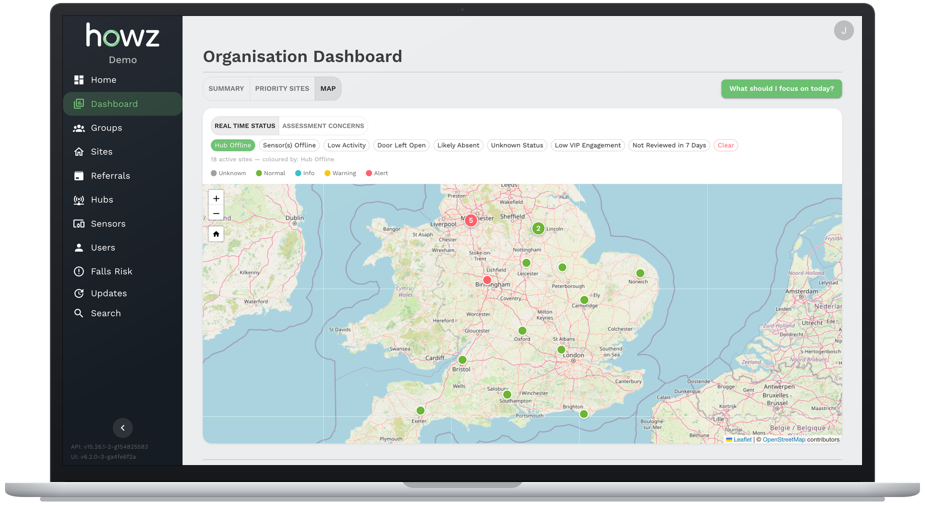Screen dimensions: 925x509
Task: Click the Sensors devices icon
Action: pos(79,224)
